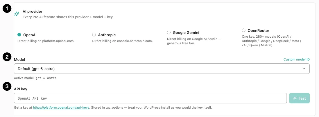319x117 pixels.
Task: Select the OpenAI provider radio button
Action: tap(19, 35)
